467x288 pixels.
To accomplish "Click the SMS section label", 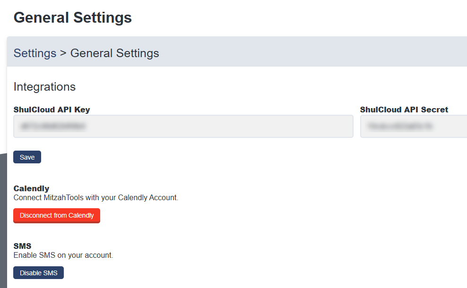I will pos(22,246).
